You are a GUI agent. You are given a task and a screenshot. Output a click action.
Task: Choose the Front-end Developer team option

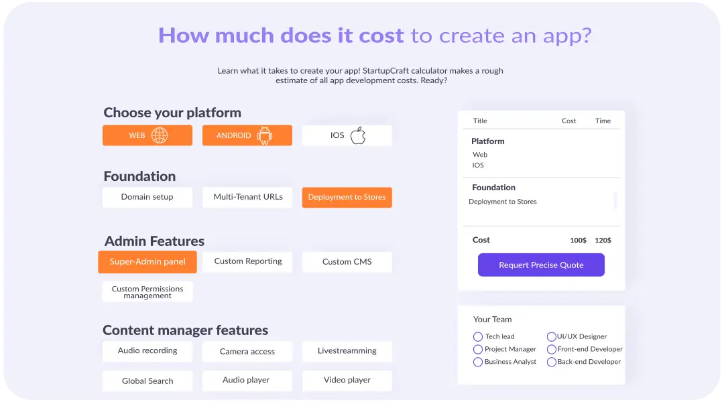coord(552,349)
